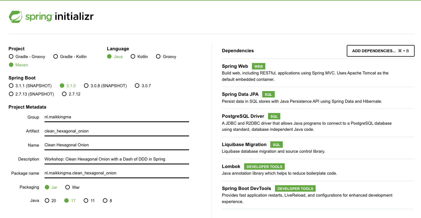Click the WEB tag beside Spring Web
The height and width of the screenshot is (218, 421).
[259, 66]
